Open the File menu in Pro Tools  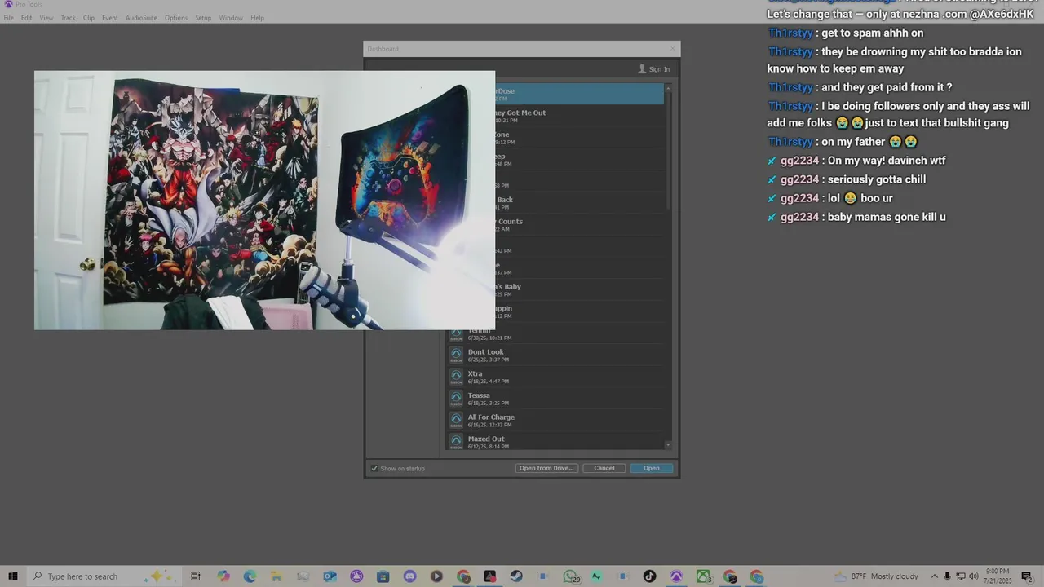tap(8, 18)
